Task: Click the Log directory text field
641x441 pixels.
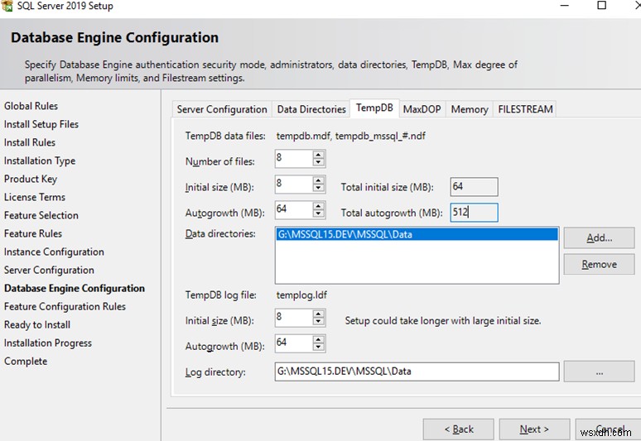Action: pyautogui.click(x=417, y=371)
